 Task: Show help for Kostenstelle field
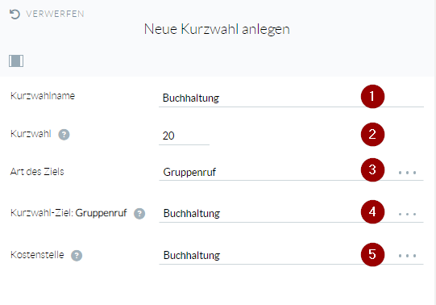coord(77,255)
